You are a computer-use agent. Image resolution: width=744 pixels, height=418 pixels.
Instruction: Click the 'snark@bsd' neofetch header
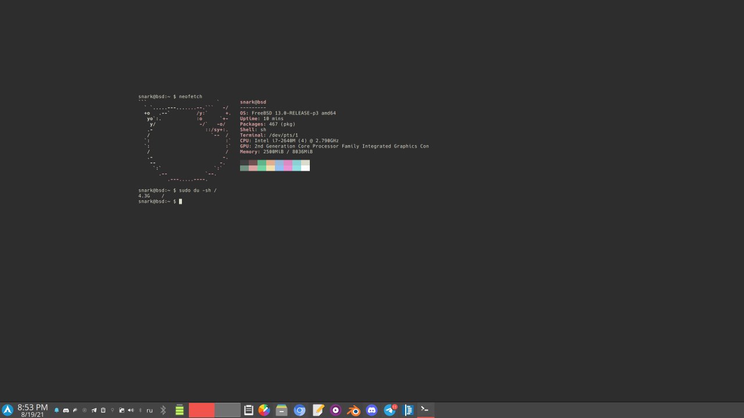[x=253, y=102]
